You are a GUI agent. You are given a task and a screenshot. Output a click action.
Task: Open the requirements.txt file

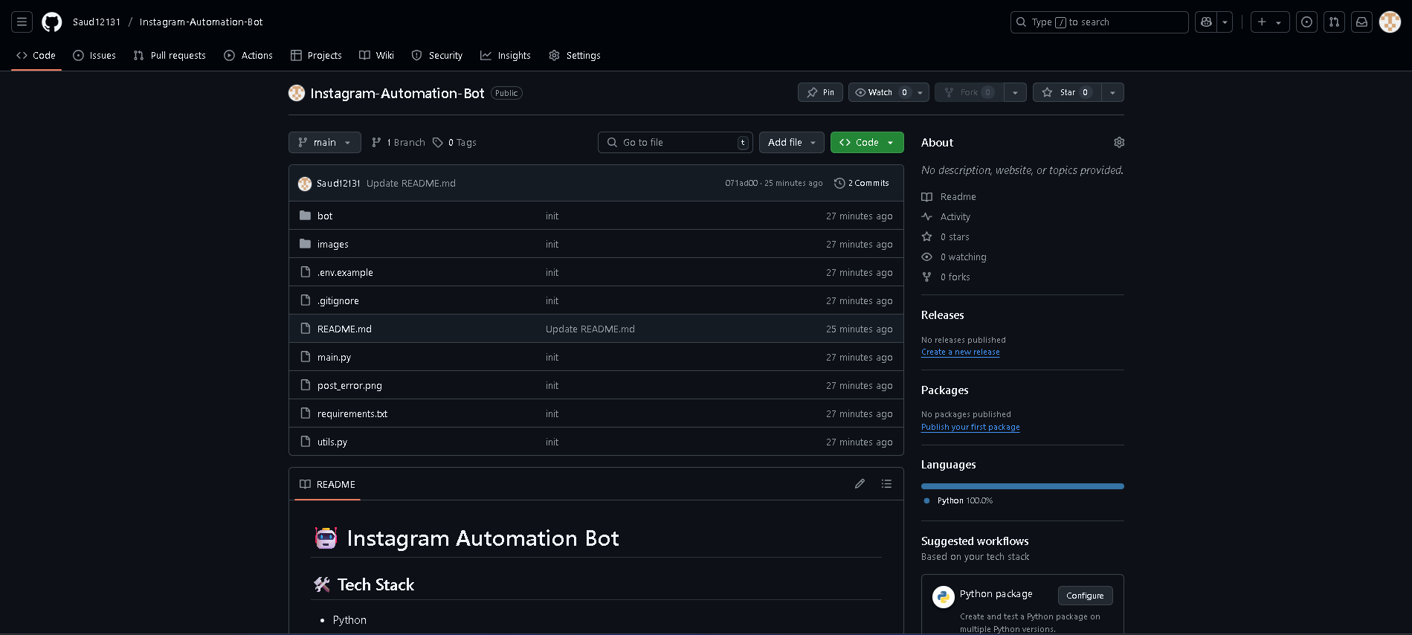(352, 413)
